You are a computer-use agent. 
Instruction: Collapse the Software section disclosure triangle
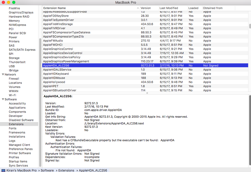tap(3, 99)
